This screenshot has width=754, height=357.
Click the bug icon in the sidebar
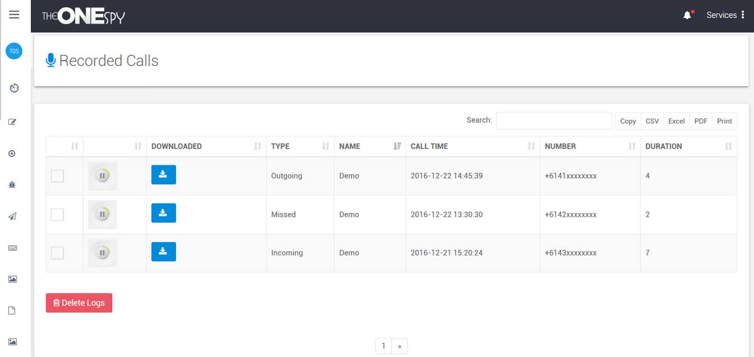pos(12,184)
